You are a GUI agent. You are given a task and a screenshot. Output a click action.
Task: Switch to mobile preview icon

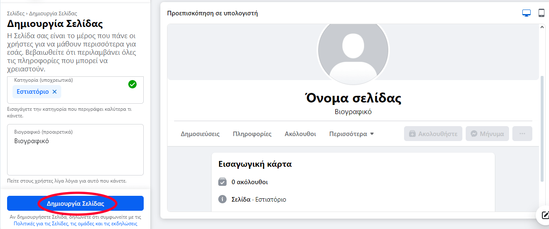pyautogui.click(x=542, y=13)
